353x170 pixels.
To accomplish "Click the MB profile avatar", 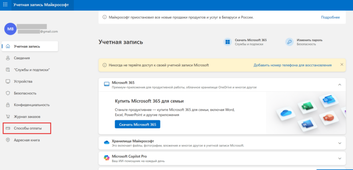I will coord(10,29).
